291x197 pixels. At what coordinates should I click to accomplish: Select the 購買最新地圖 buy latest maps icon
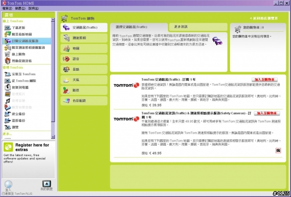tap(7, 34)
